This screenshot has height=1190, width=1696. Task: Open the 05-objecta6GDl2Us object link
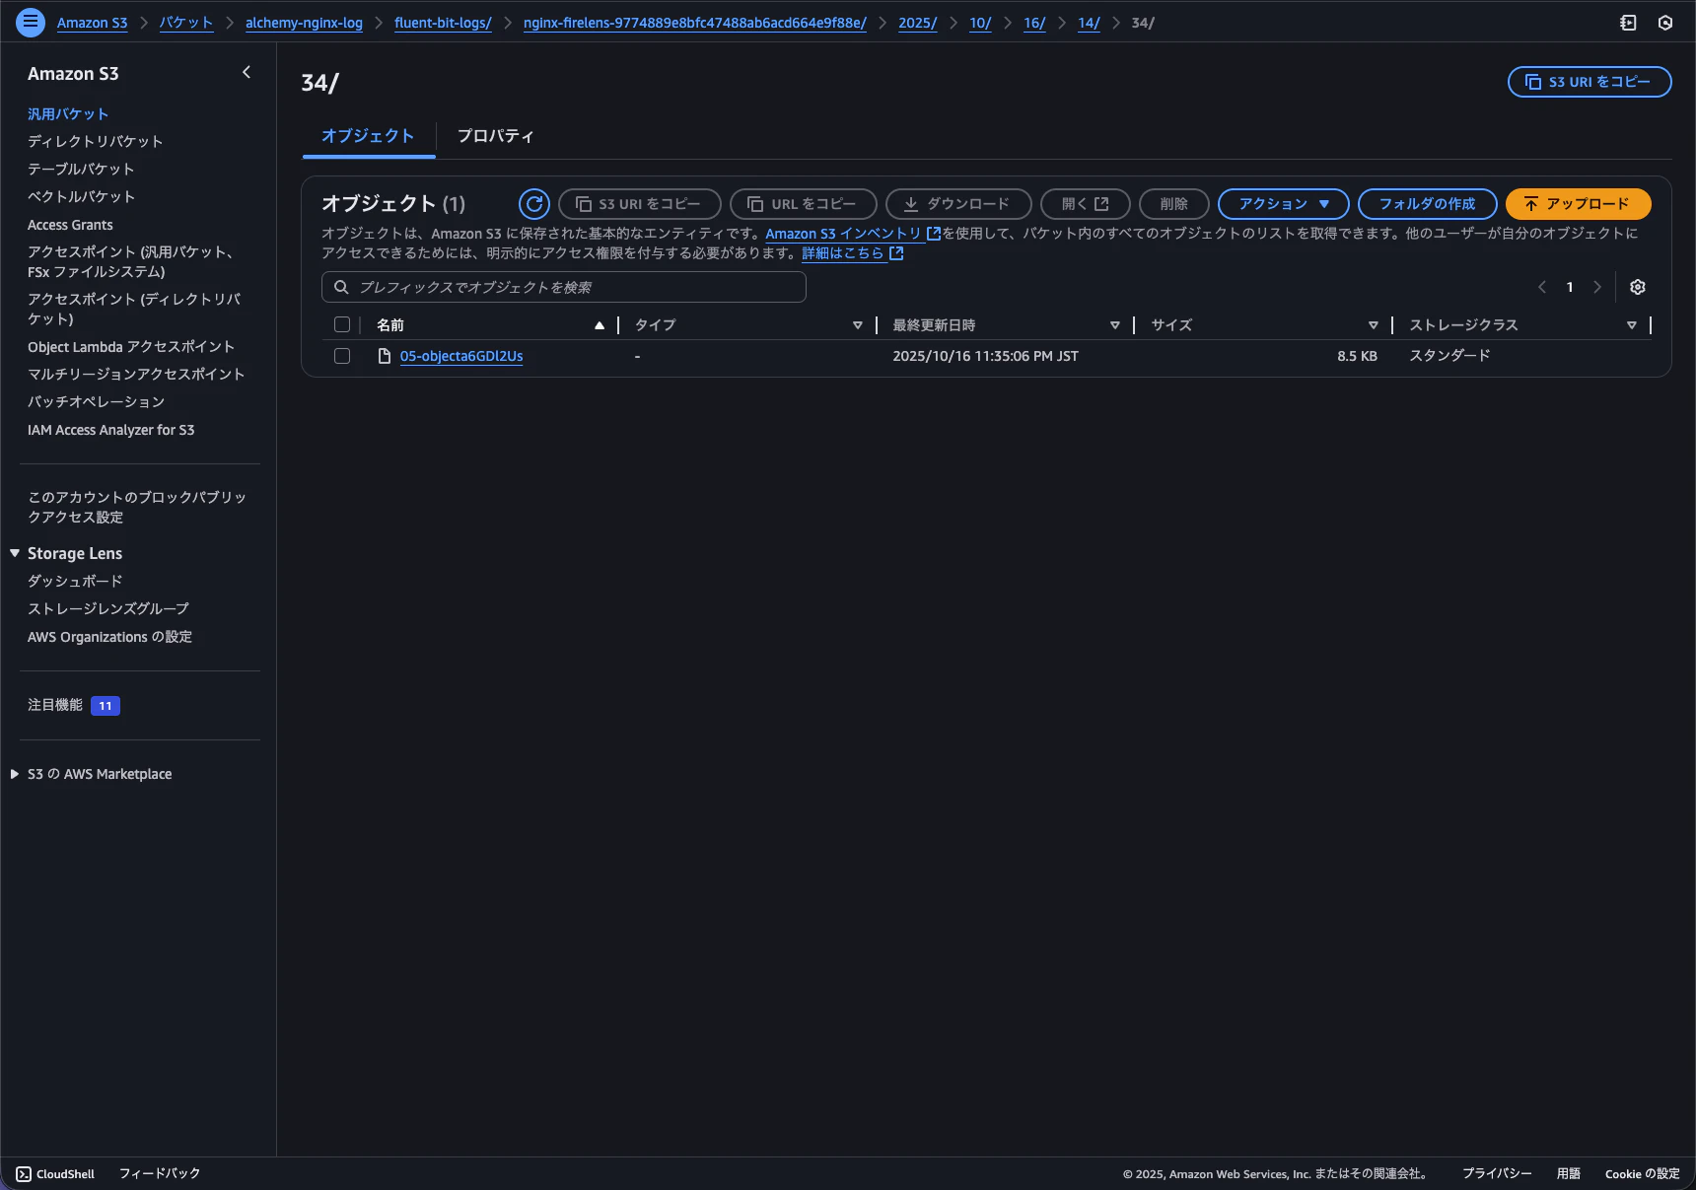[x=461, y=356]
